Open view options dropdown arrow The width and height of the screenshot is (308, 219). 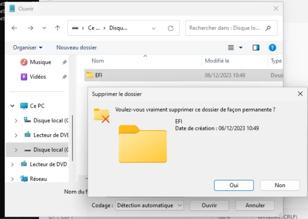[241, 48]
